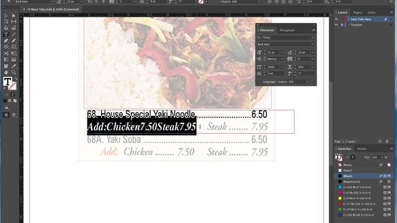Click Swatches panel fill/stroke T icon

(x=339, y=157)
